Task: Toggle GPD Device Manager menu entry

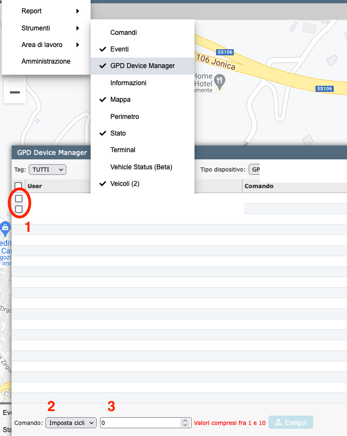Action: pos(142,66)
